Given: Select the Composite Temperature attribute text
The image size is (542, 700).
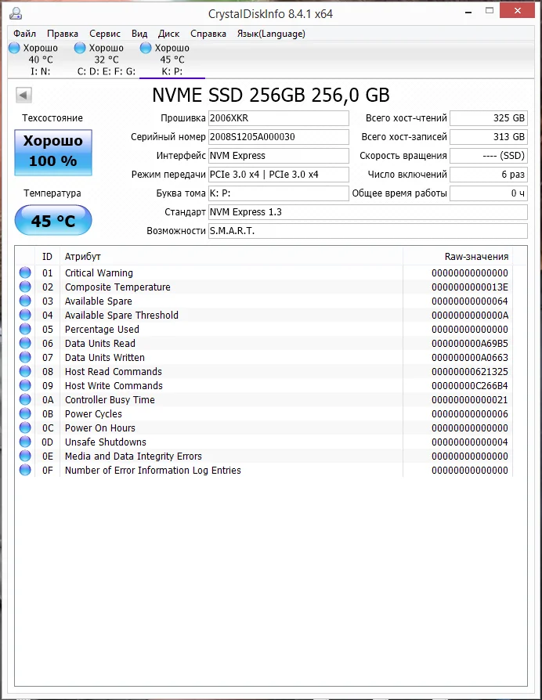Looking at the screenshot, I should [x=117, y=287].
